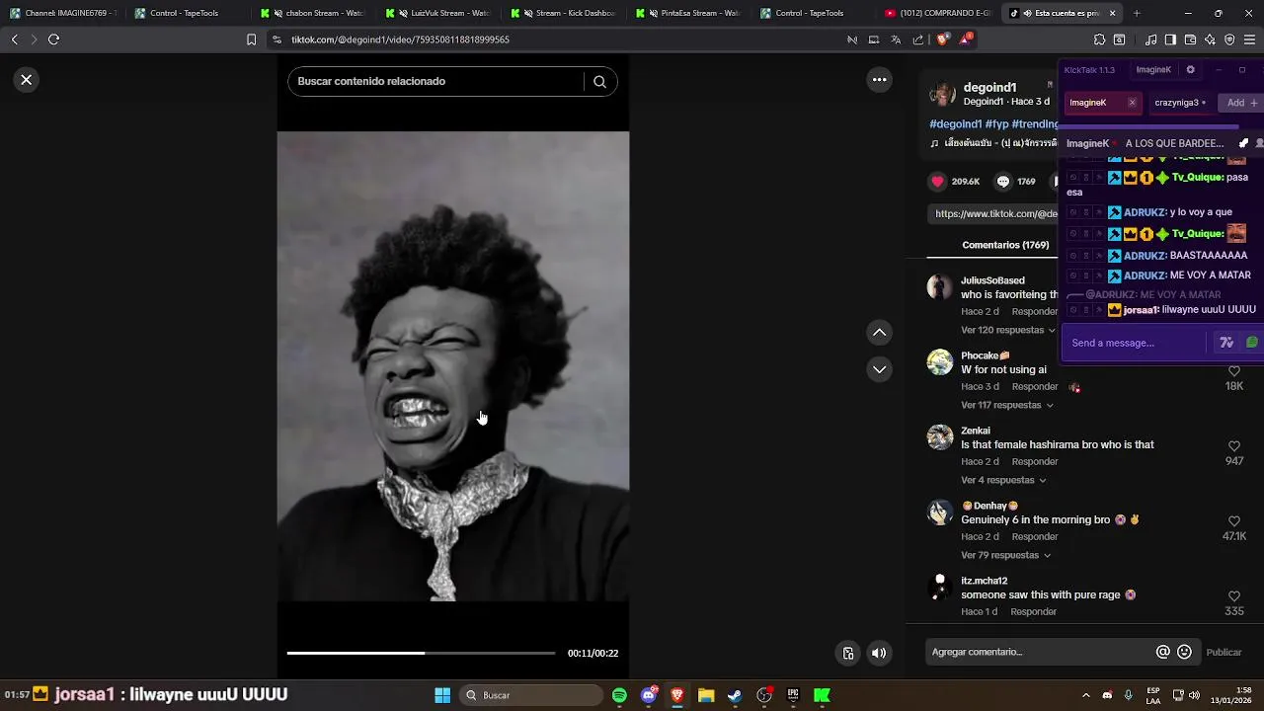Open the emoji picker in comment box
Image resolution: width=1264 pixels, height=711 pixels.
coord(1185,652)
